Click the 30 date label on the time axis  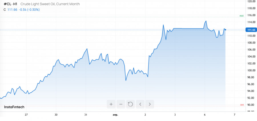pyautogui.click(x=56, y=115)
